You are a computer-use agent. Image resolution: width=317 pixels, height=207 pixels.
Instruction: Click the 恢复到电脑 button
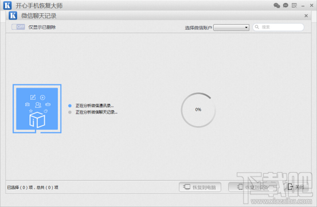[x=199, y=187]
